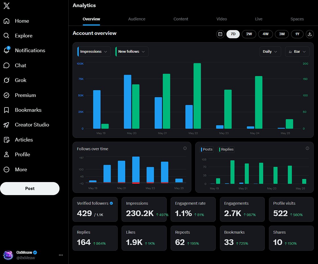This screenshot has height=264, width=318.
Task: Switch to the Video tab
Action: coord(221,19)
